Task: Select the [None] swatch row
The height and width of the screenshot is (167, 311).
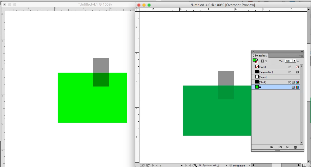Action: (276, 67)
